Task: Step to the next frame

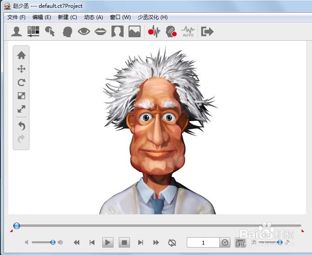Action: 141,242
